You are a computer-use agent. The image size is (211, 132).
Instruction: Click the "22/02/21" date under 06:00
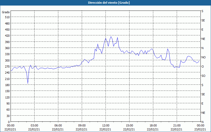pos(58,129)
